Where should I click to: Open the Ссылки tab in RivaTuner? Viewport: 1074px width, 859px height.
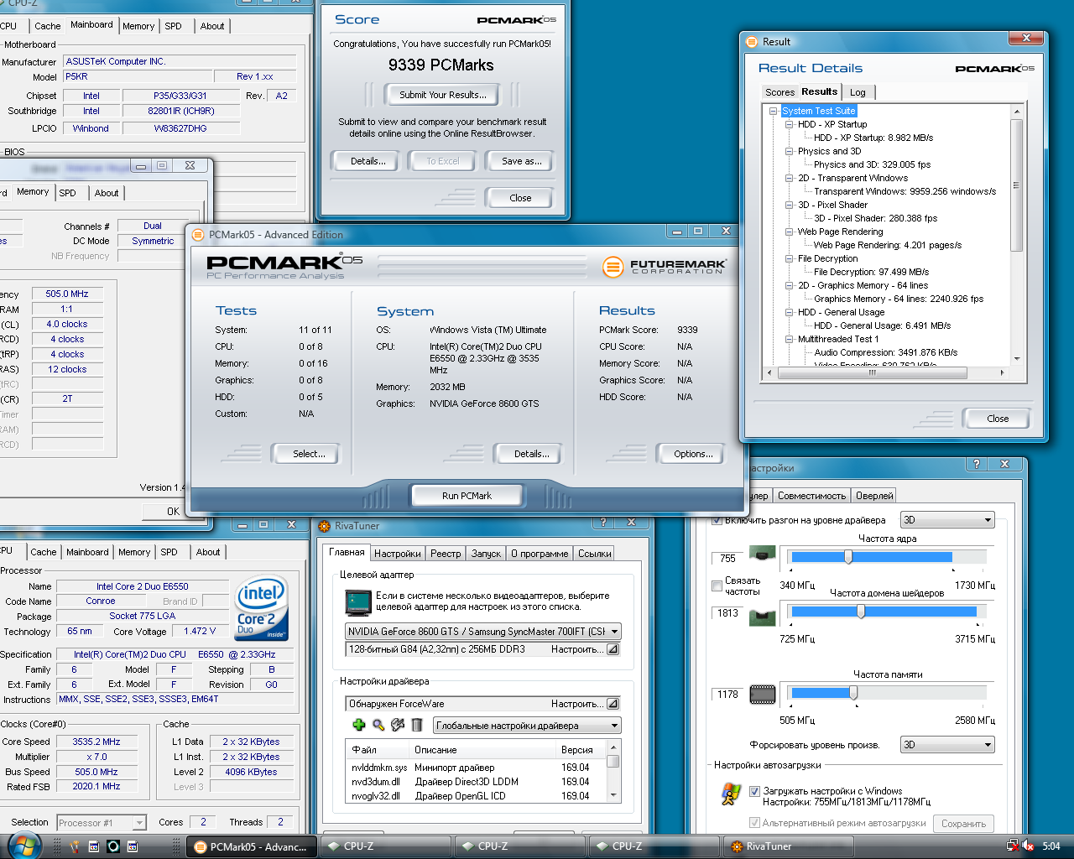tap(595, 554)
